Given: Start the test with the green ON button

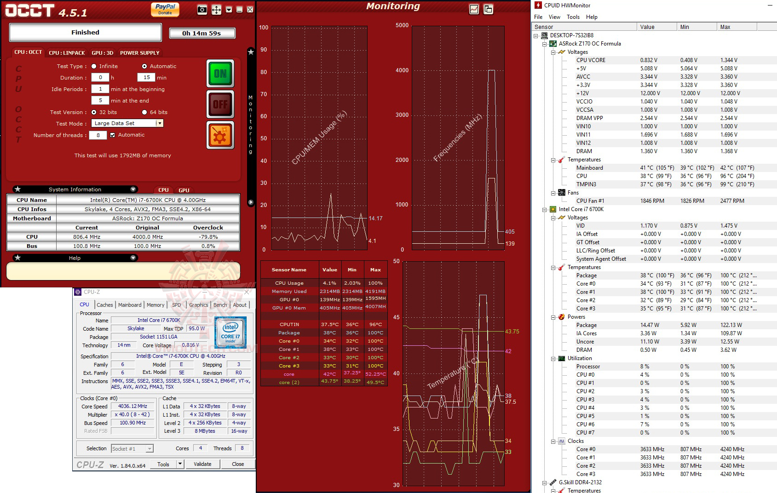Looking at the screenshot, I should [220, 74].
